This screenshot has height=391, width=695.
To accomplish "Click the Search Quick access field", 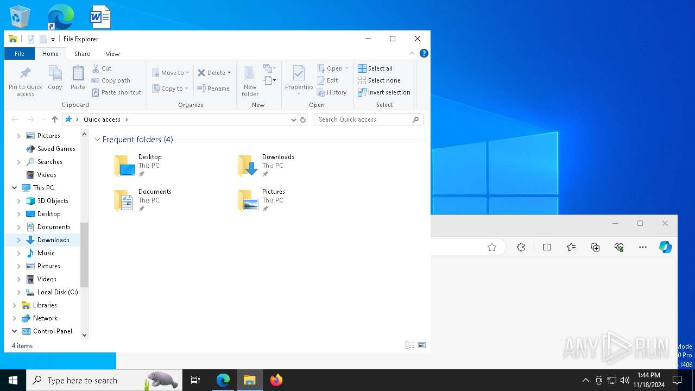I will (368, 119).
